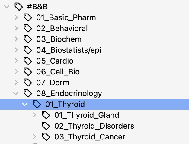Collapse the 01_Thyroid subtag
The height and width of the screenshot is (144, 189).
[25, 104]
